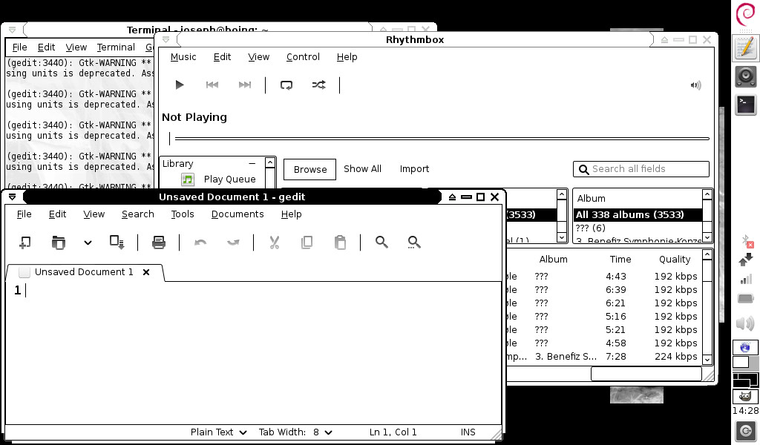Click the battery status icon in panel
This screenshot has height=445, width=760.
[745, 298]
